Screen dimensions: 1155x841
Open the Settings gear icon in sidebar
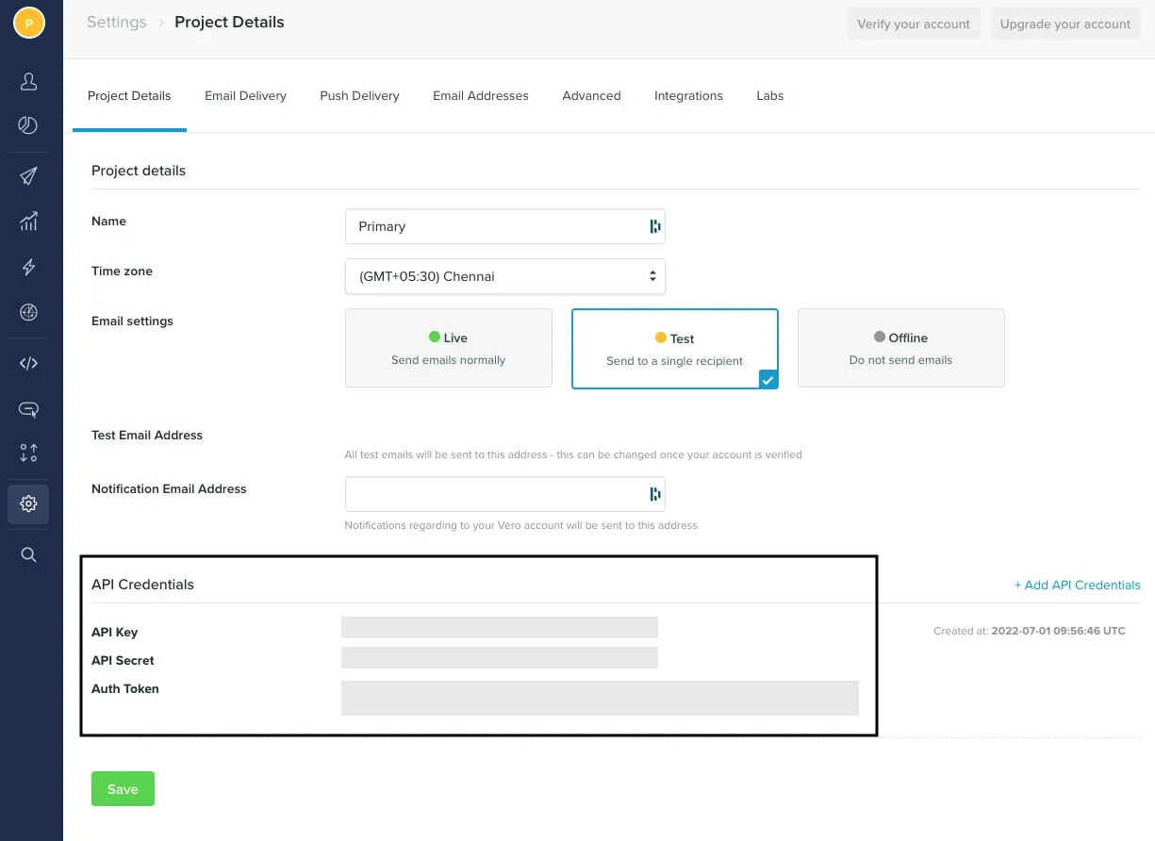28,504
